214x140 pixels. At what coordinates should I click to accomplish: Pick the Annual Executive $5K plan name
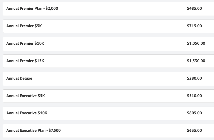pyautogui.click(x=25, y=96)
